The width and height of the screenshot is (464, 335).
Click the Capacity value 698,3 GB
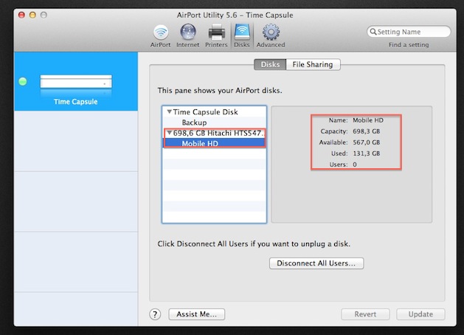[x=367, y=131]
